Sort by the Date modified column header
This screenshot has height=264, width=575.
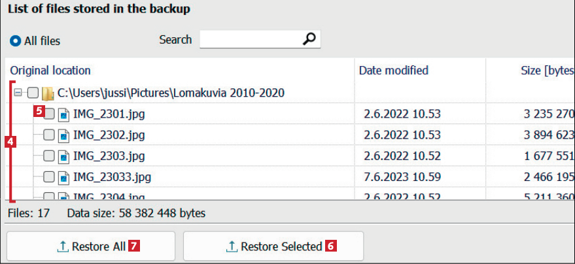point(394,71)
